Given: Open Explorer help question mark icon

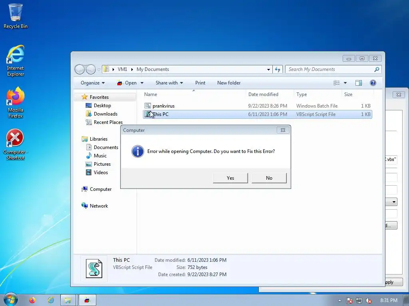Looking at the screenshot, I should (x=373, y=83).
